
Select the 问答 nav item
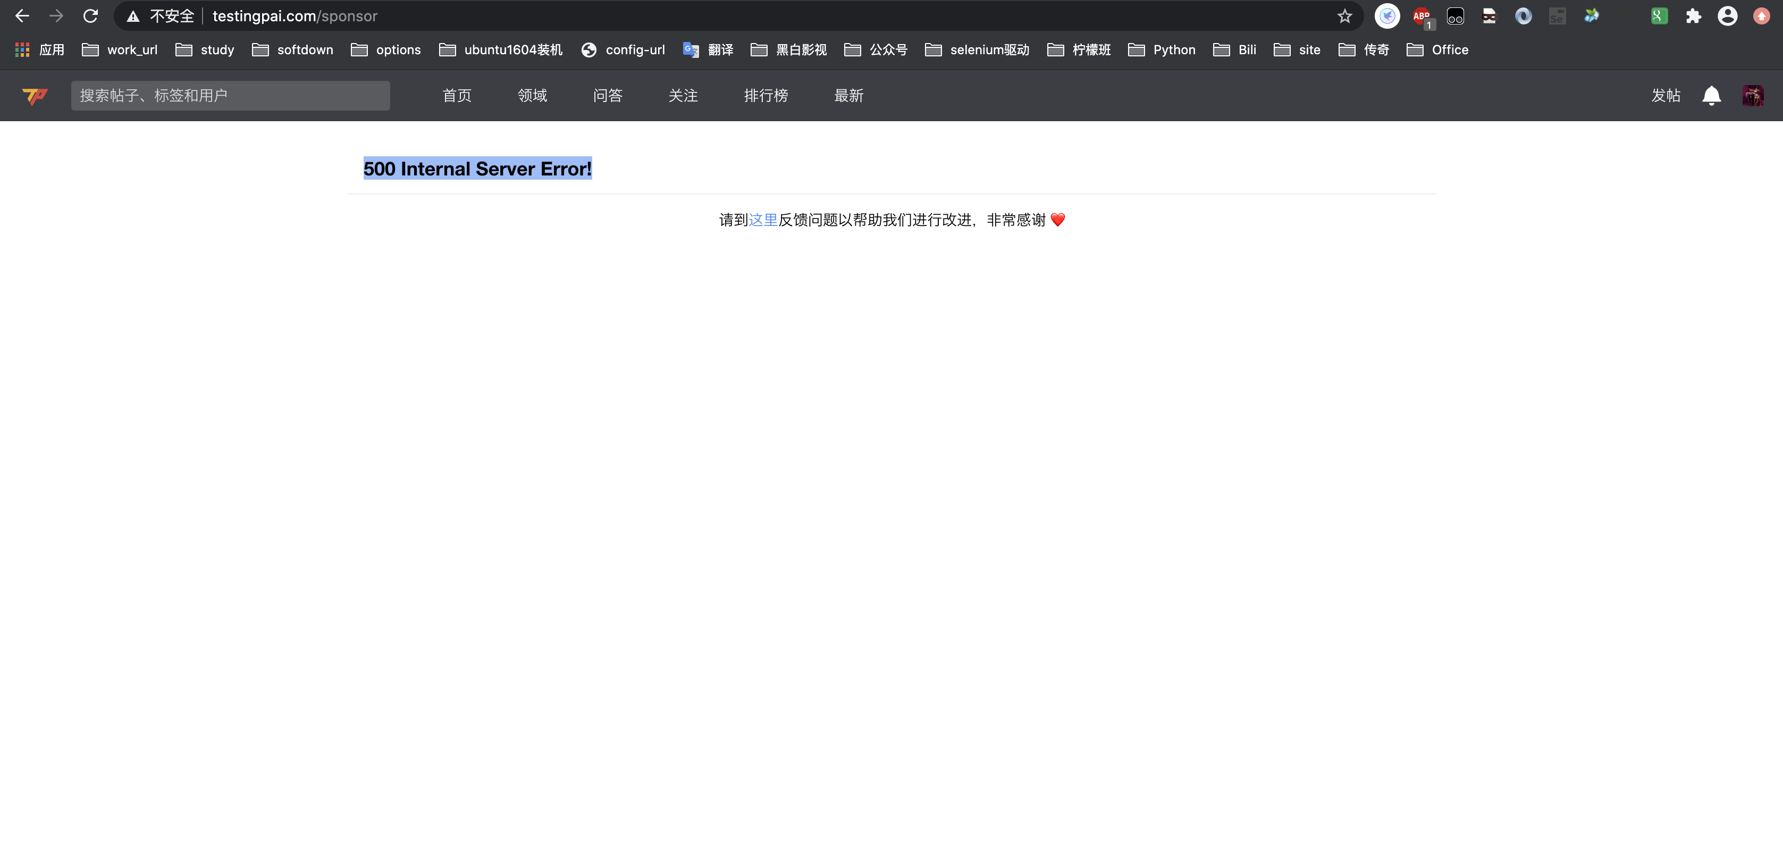click(608, 96)
